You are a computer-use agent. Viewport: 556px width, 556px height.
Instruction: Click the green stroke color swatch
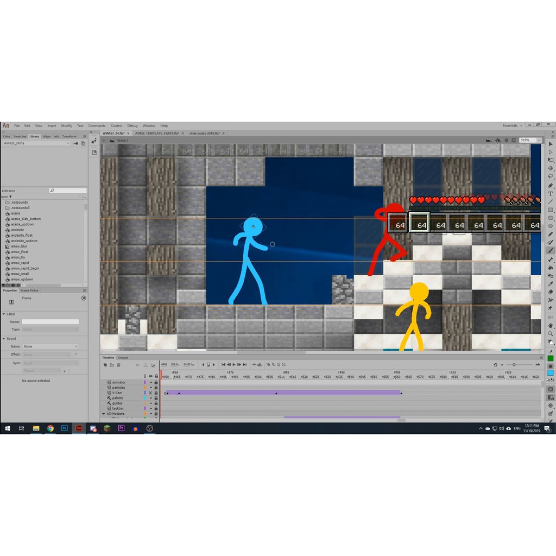(x=551, y=358)
